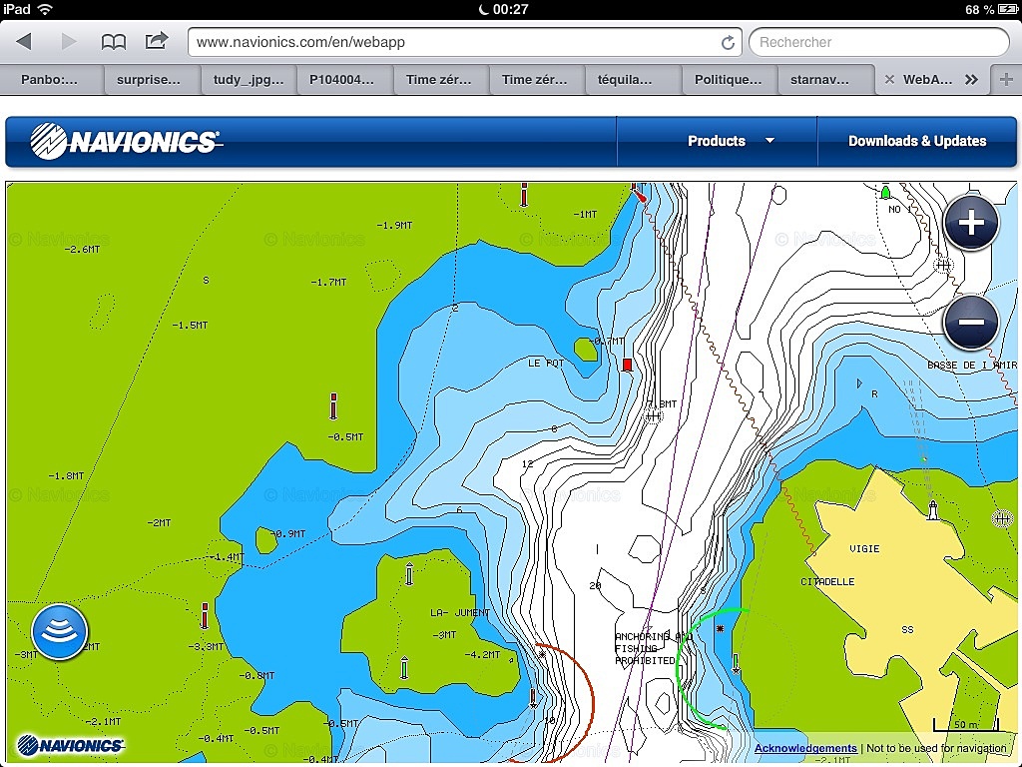Close the WebApp tab
The image size is (1022, 767).
pos(889,80)
